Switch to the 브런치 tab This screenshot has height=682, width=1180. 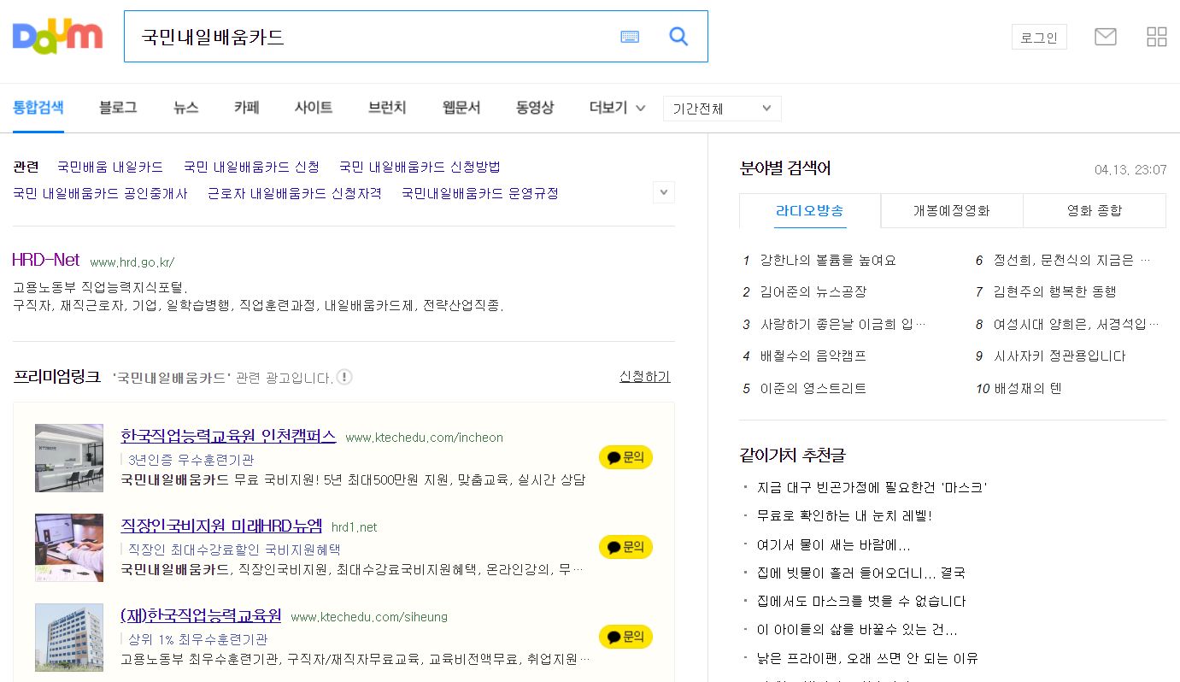[x=387, y=108]
